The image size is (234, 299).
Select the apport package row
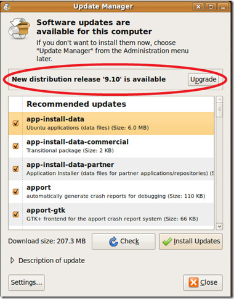[111, 192]
